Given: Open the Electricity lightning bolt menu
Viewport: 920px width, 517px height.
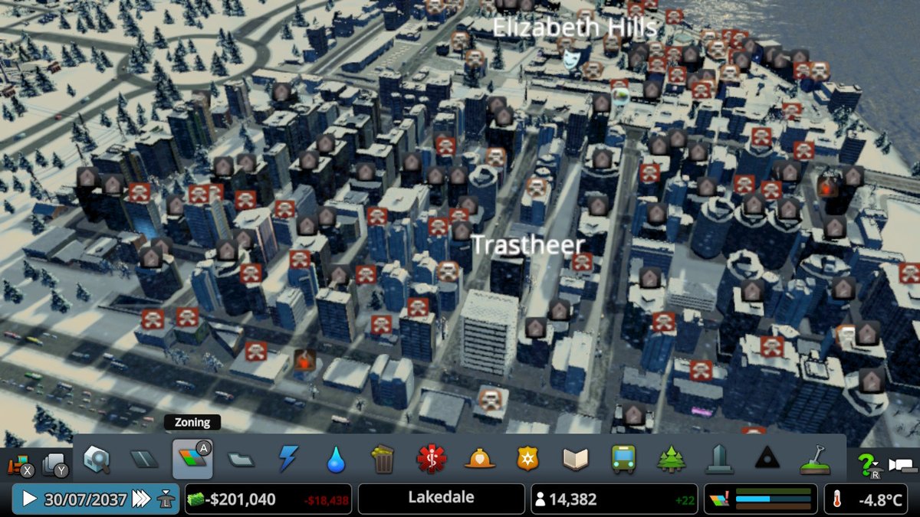Looking at the screenshot, I should 287,459.
